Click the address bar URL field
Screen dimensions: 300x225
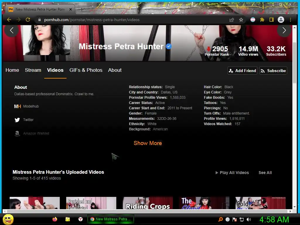tap(132, 20)
